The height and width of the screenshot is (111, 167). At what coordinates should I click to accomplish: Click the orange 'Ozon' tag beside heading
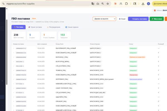(34, 19)
